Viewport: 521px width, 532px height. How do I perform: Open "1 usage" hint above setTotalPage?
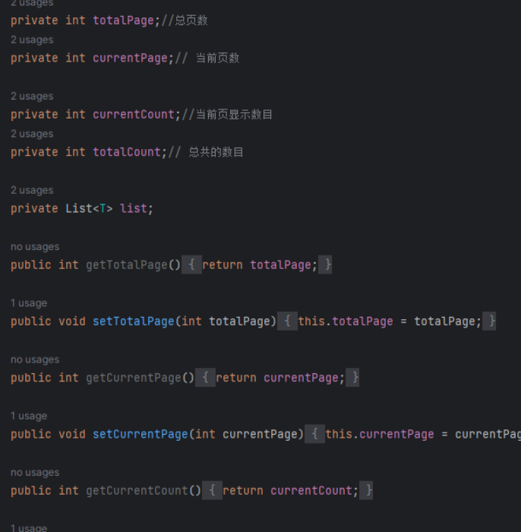29,303
